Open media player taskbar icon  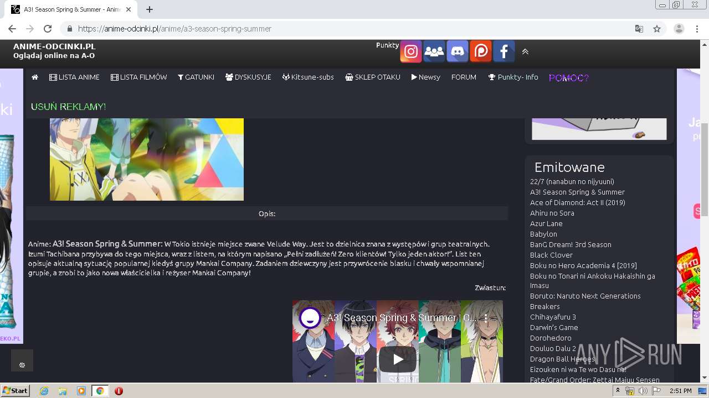click(81, 391)
